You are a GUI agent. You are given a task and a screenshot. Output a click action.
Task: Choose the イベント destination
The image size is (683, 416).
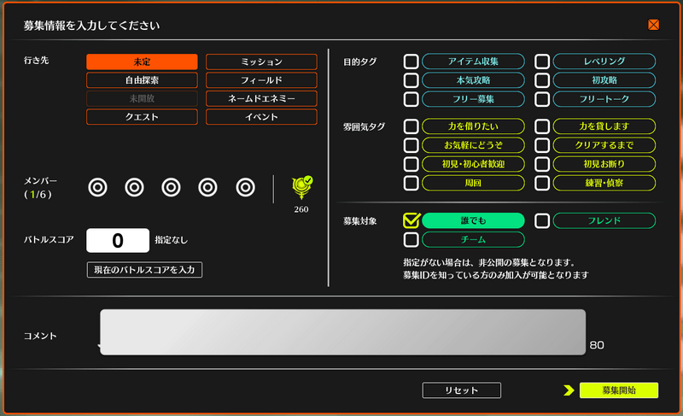(261, 117)
